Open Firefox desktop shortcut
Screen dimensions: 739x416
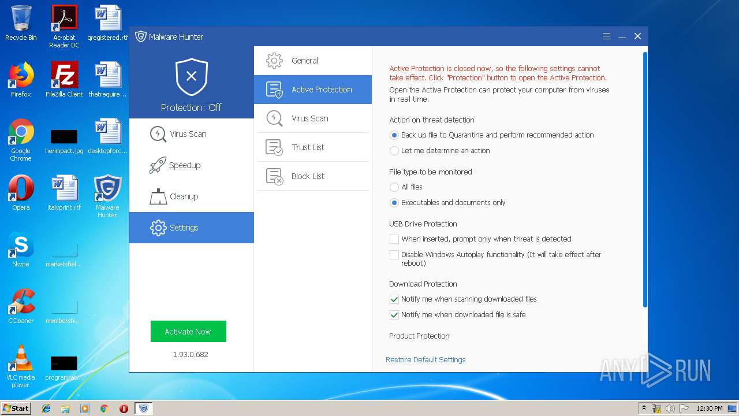(x=21, y=80)
